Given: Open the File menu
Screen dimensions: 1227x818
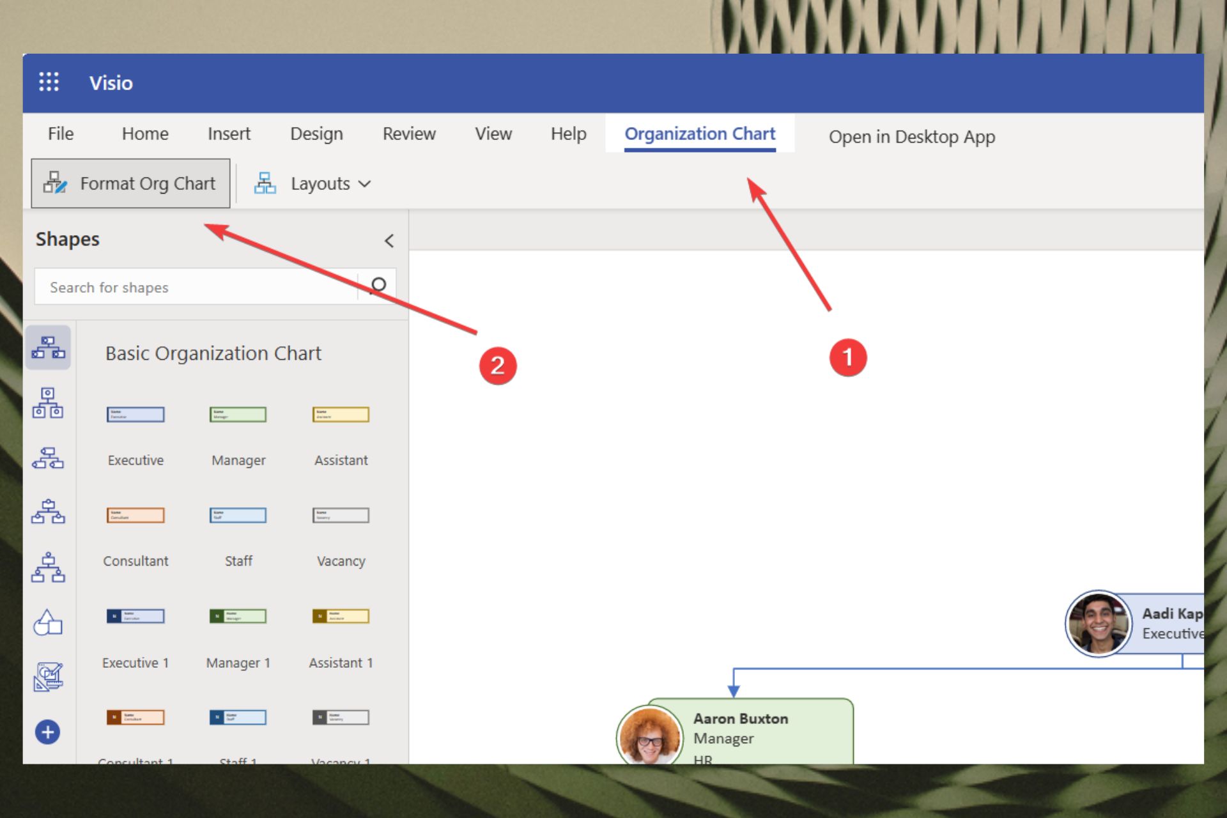Looking at the screenshot, I should [61, 134].
